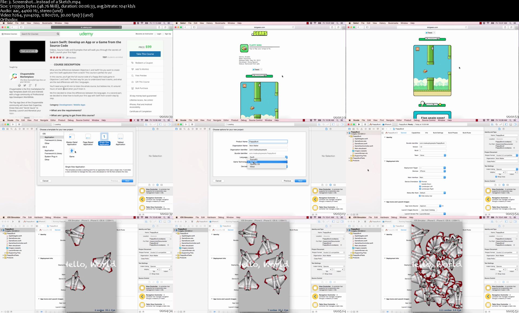Select Master-Detail Application template icon
The width and height of the screenshot is (519, 313).
coord(72,137)
